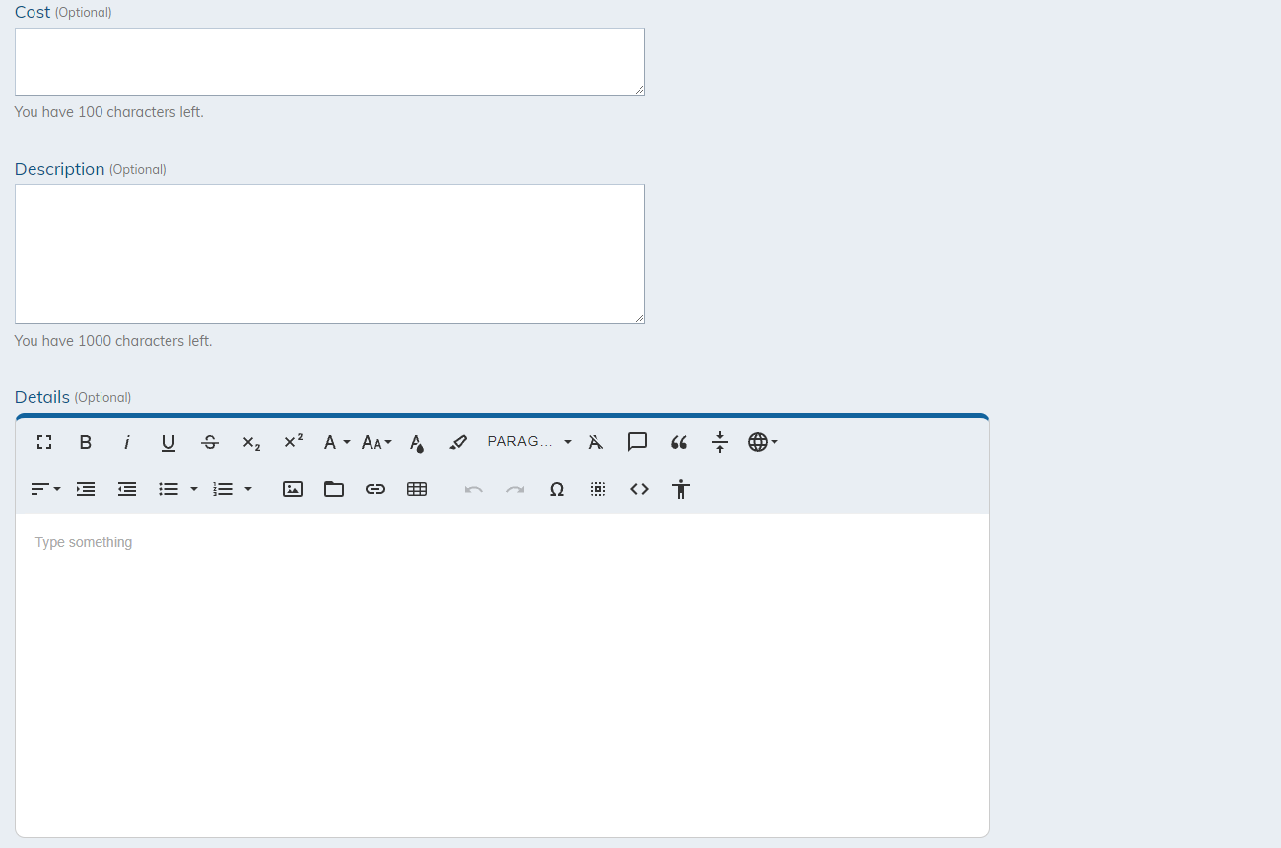Toggle fullscreen mode in the Details editor
This screenshot has height=848, width=1281.
click(44, 442)
